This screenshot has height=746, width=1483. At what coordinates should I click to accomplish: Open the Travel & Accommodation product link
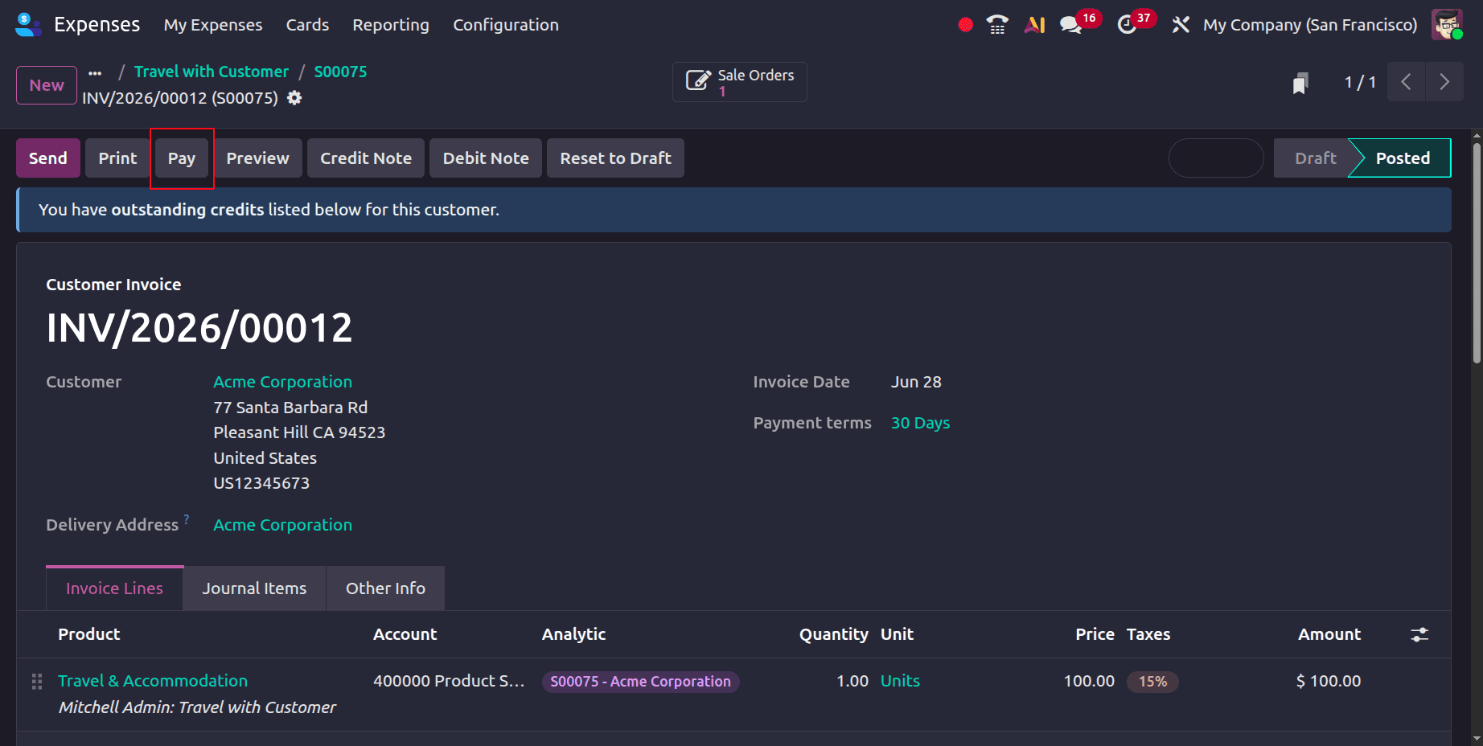[153, 681]
